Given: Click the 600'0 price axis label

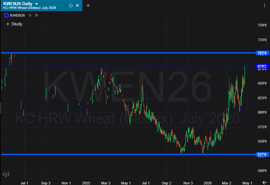Looking at the screenshot, I should coord(262,112).
